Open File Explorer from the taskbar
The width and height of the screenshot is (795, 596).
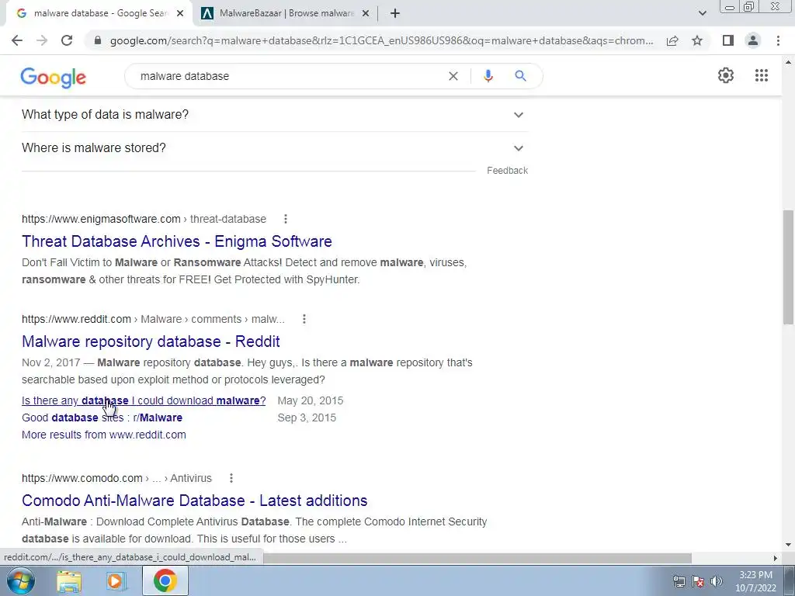[69, 580]
